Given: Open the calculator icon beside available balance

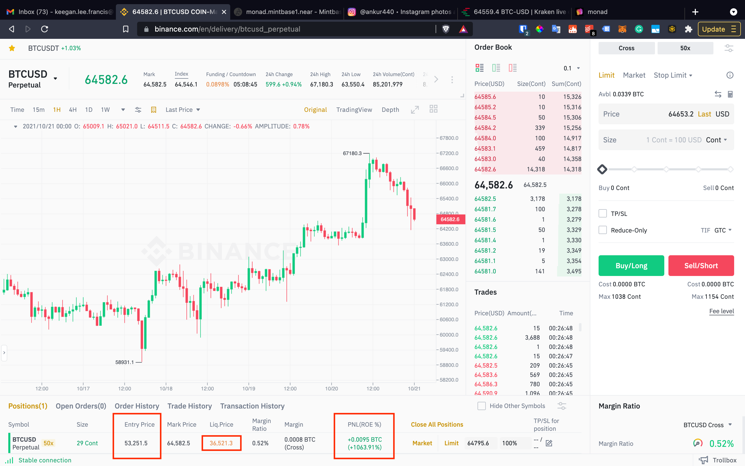Looking at the screenshot, I should click(x=730, y=94).
